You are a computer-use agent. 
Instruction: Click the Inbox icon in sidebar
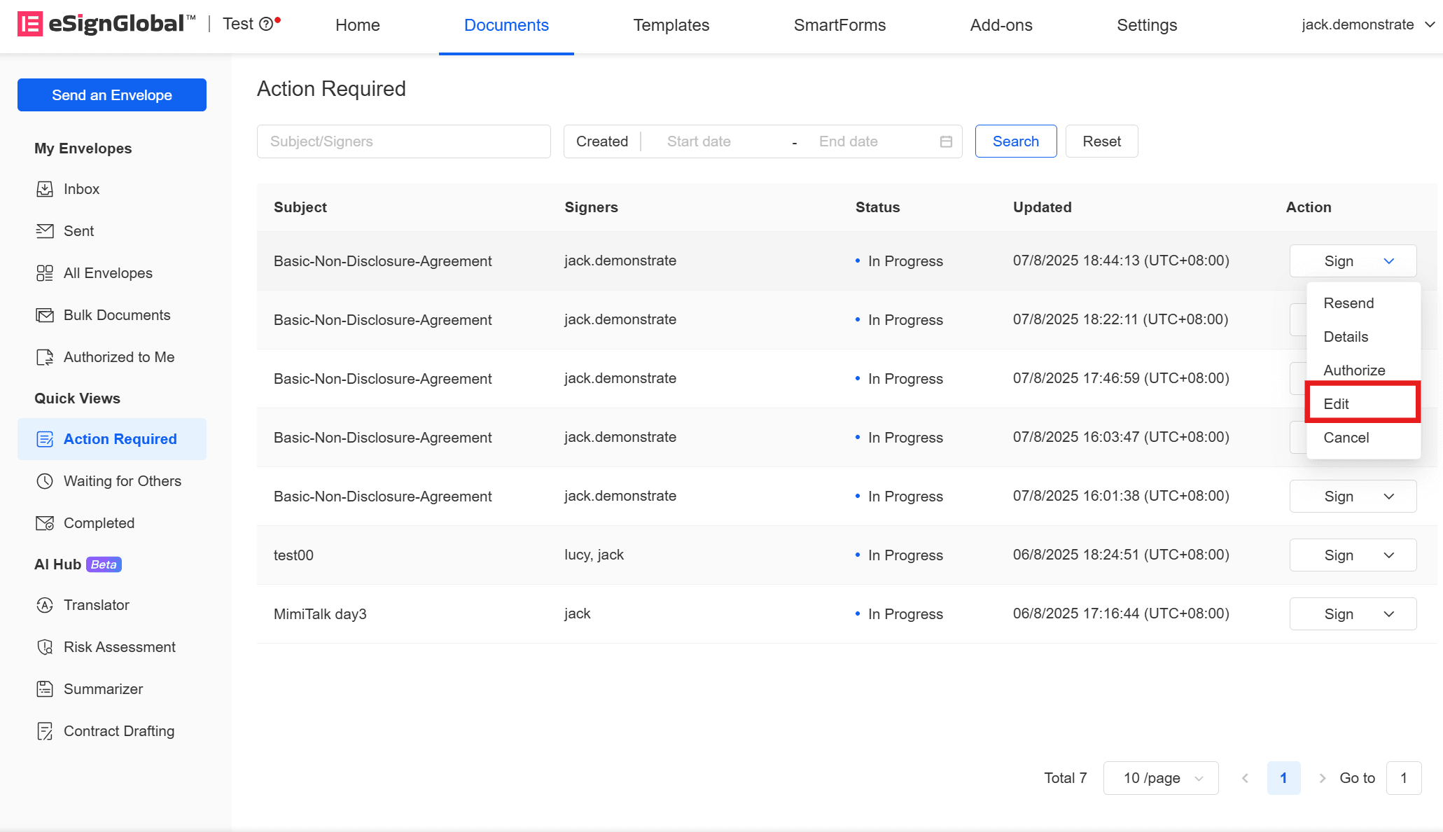coord(45,189)
